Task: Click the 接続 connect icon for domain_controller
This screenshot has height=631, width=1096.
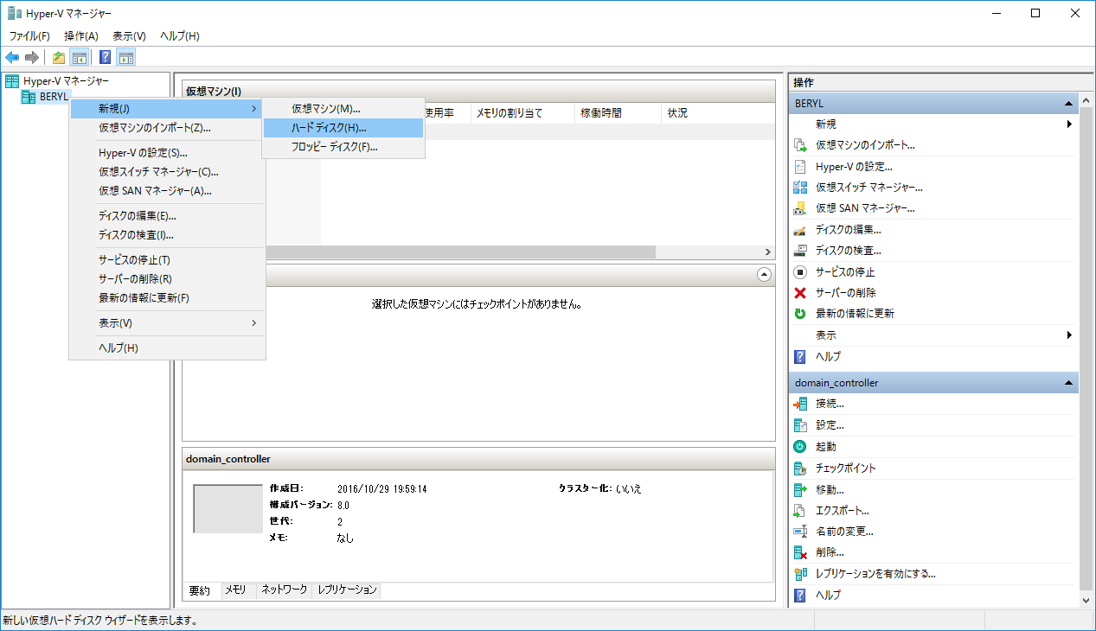Action: coord(800,404)
